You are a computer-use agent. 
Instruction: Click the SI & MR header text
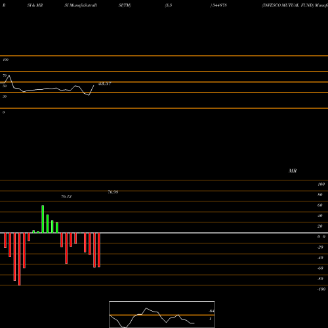pos(35,5)
